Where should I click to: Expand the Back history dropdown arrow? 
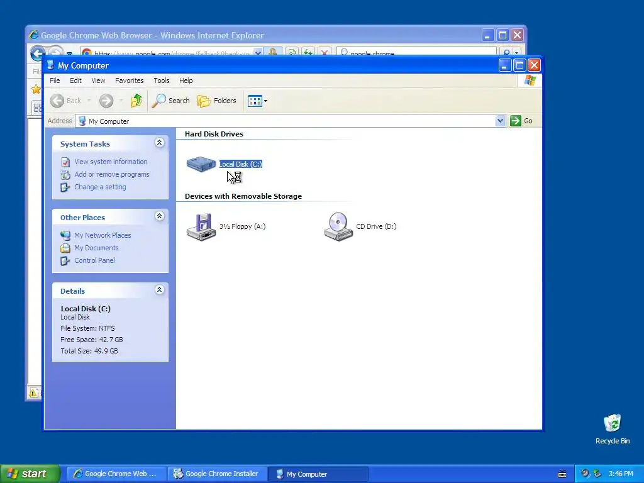click(89, 101)
